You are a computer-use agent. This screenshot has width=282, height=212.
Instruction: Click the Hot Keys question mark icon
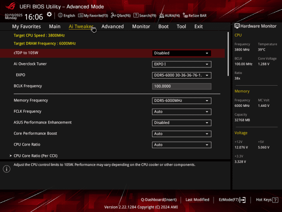(x=275, y=200)
